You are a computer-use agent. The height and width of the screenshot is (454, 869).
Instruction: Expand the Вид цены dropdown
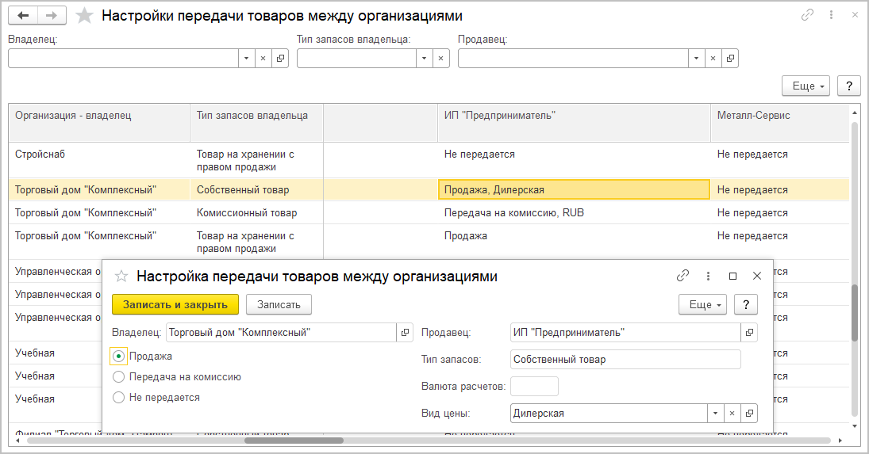715,414
